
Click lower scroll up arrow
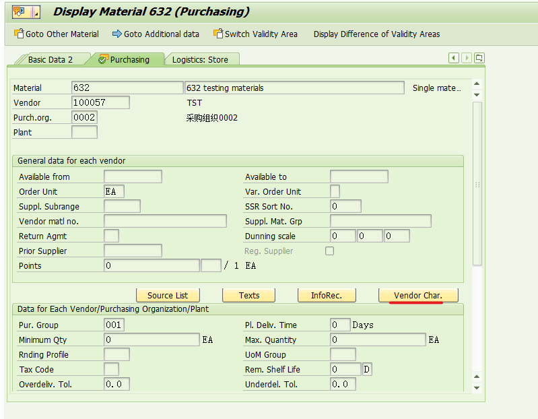coord(477,377)
